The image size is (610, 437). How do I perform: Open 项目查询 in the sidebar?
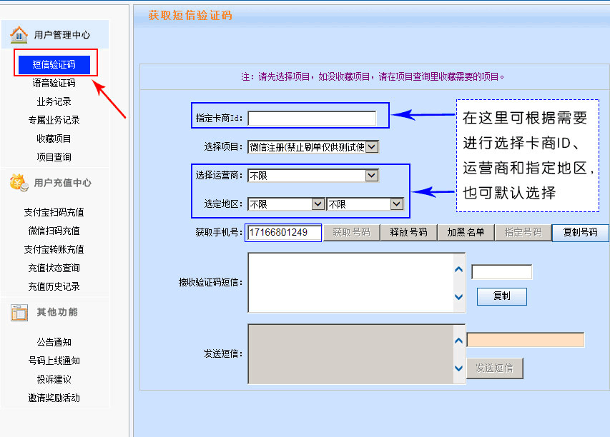(54, 157)
